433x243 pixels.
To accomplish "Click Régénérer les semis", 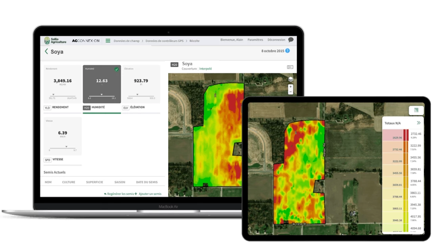I will 119,194.
